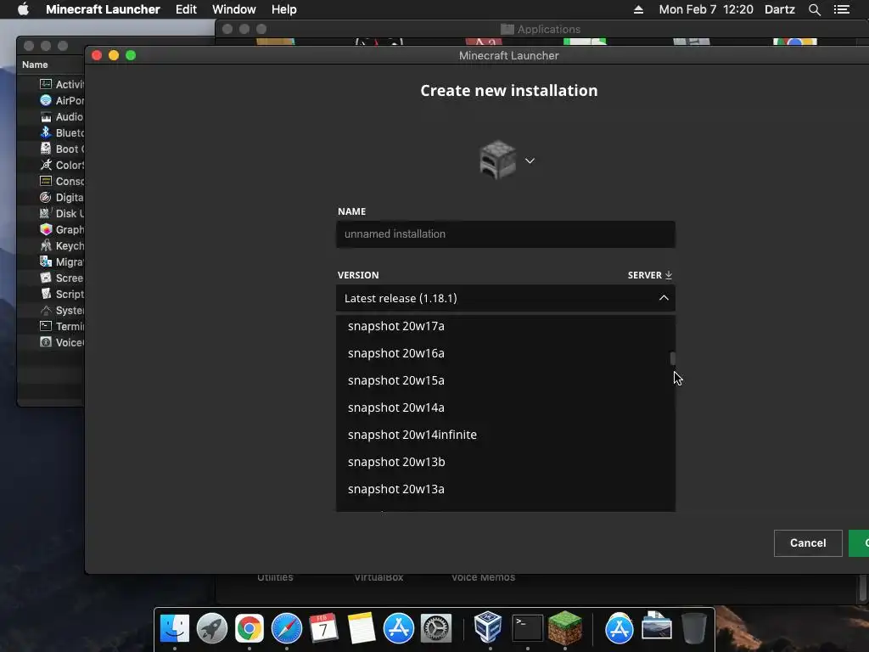
Task: Pick snapshot 20w13b version
Action: [506, 462]
